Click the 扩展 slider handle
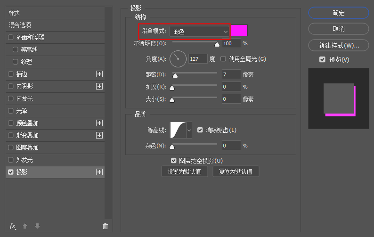This screenshot has height=237, width=374. [x=172, y=88]
